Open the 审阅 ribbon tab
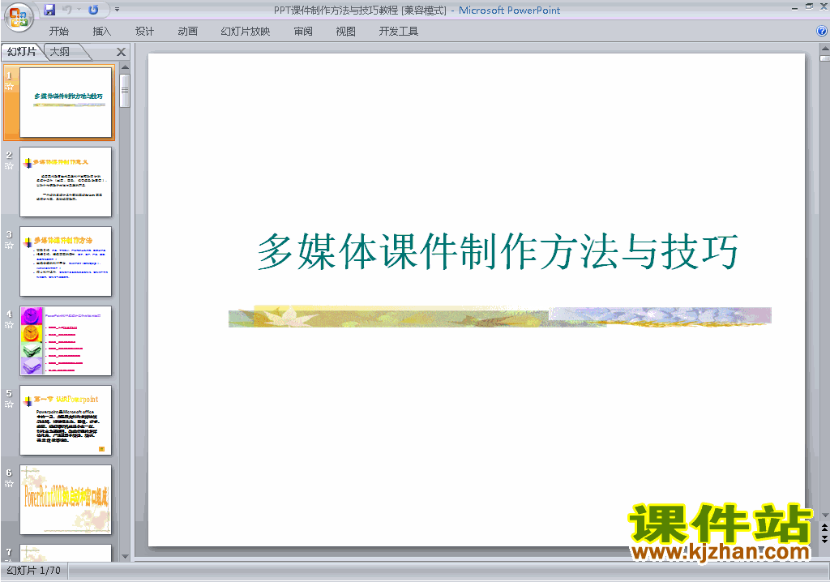The height and width of the screenshot is (582, 830). pyautogui.click(x=303, y=32)
